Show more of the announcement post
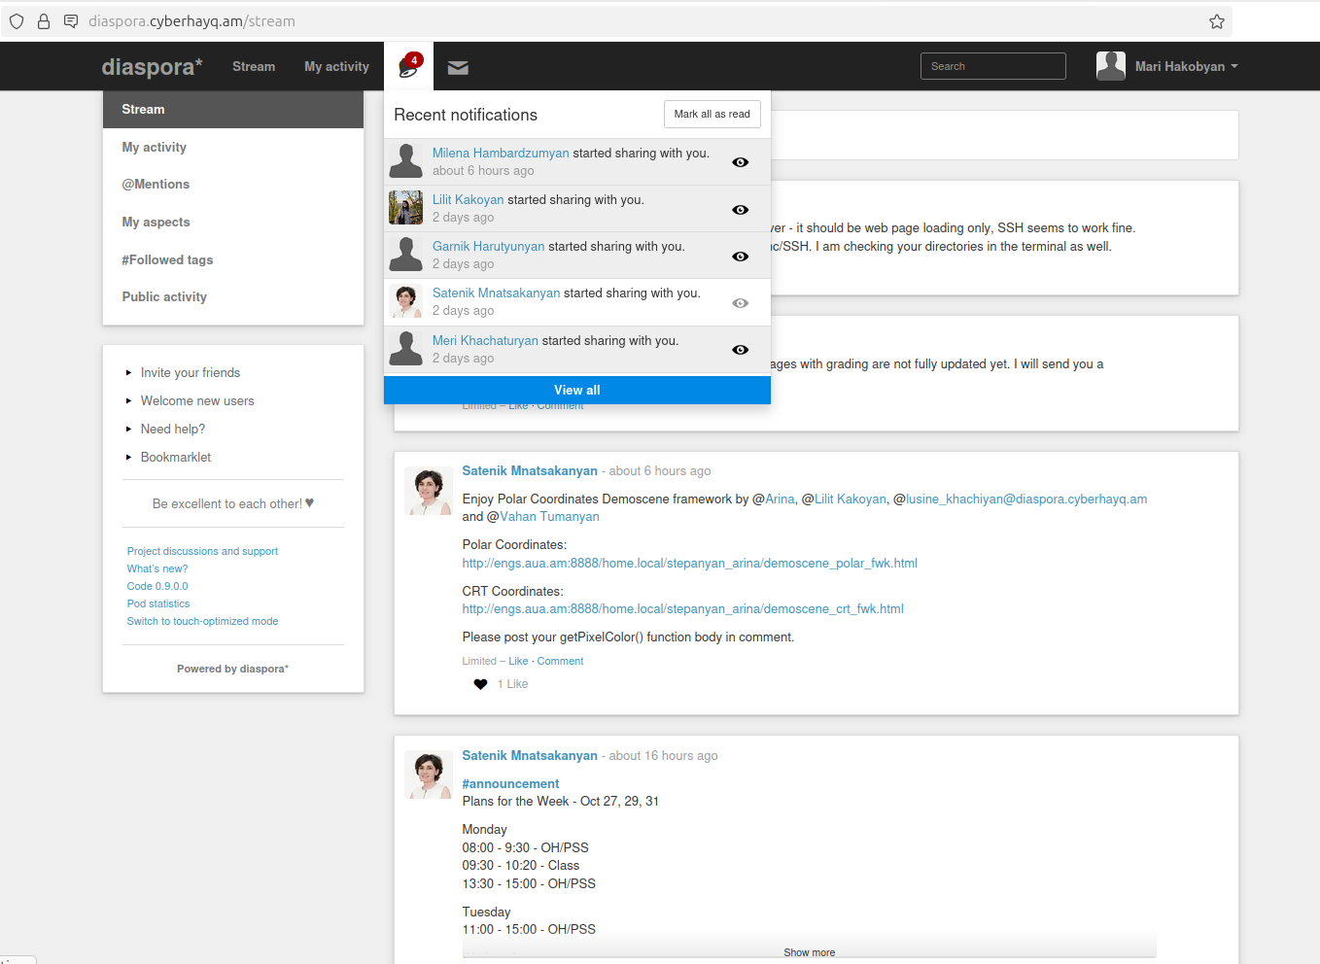1320x964 pixels. (809, 952)
